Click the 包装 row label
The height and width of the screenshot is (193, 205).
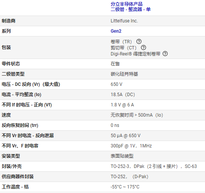(x=6, y=47)
